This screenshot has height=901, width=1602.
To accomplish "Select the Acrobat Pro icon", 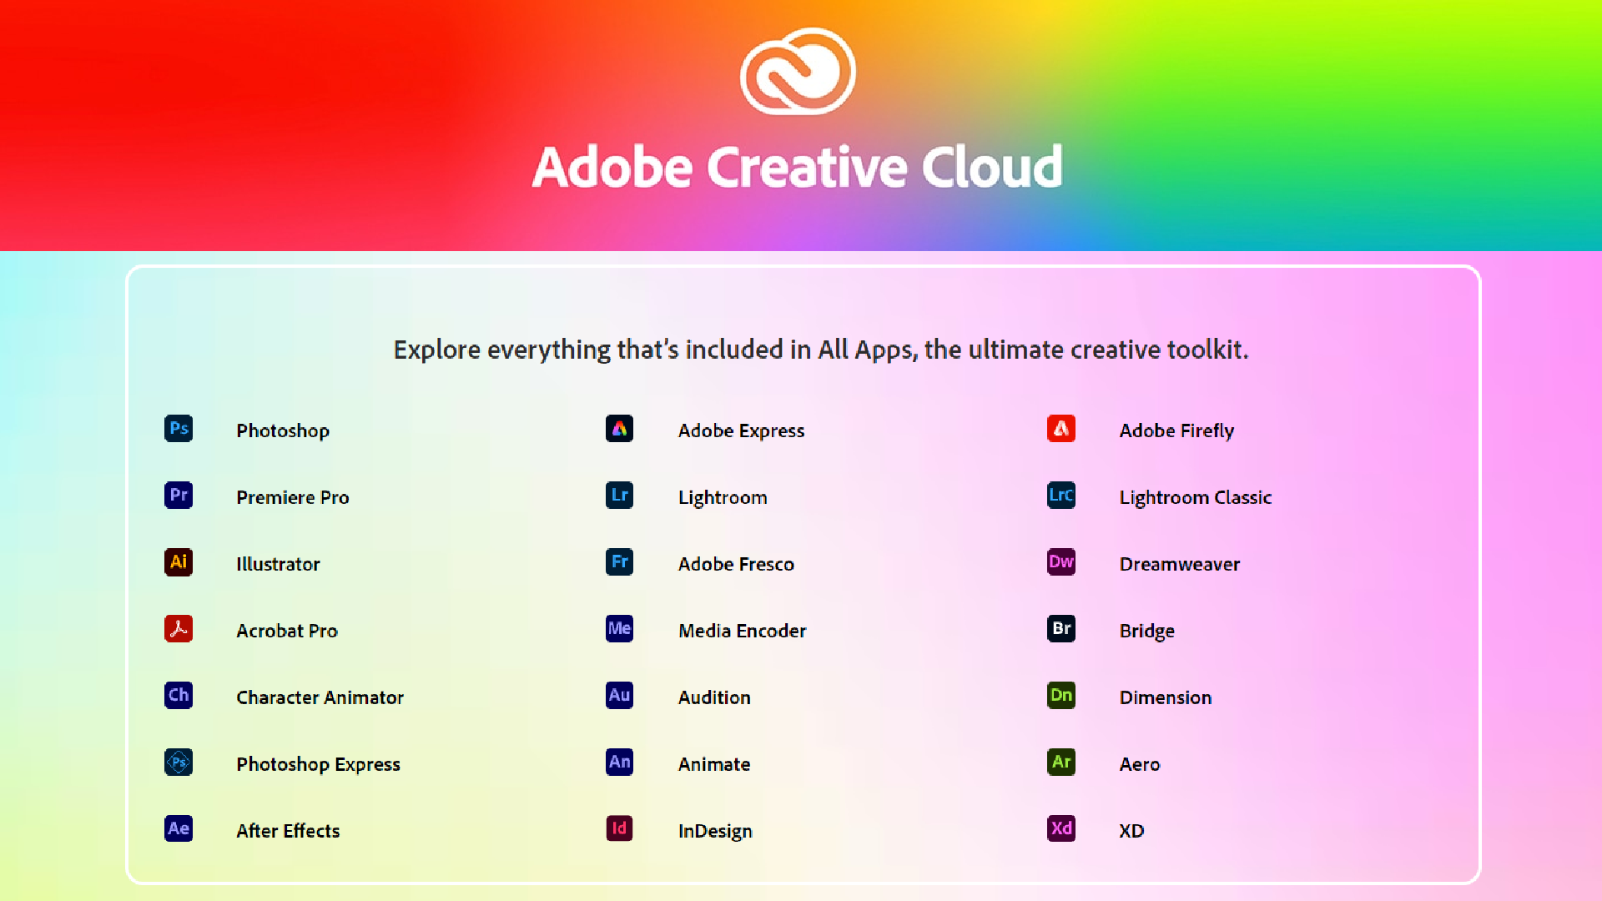I will (179, 629).
